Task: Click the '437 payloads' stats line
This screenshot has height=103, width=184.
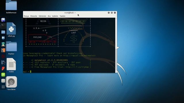Action: tap(55, 65)
